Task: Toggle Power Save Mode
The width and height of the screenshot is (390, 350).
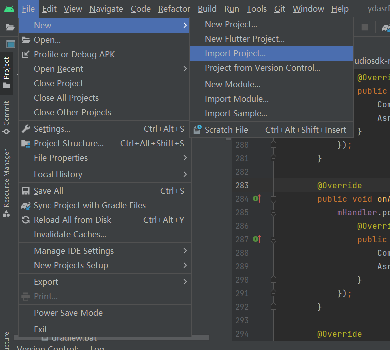Action: pos(68,313)
